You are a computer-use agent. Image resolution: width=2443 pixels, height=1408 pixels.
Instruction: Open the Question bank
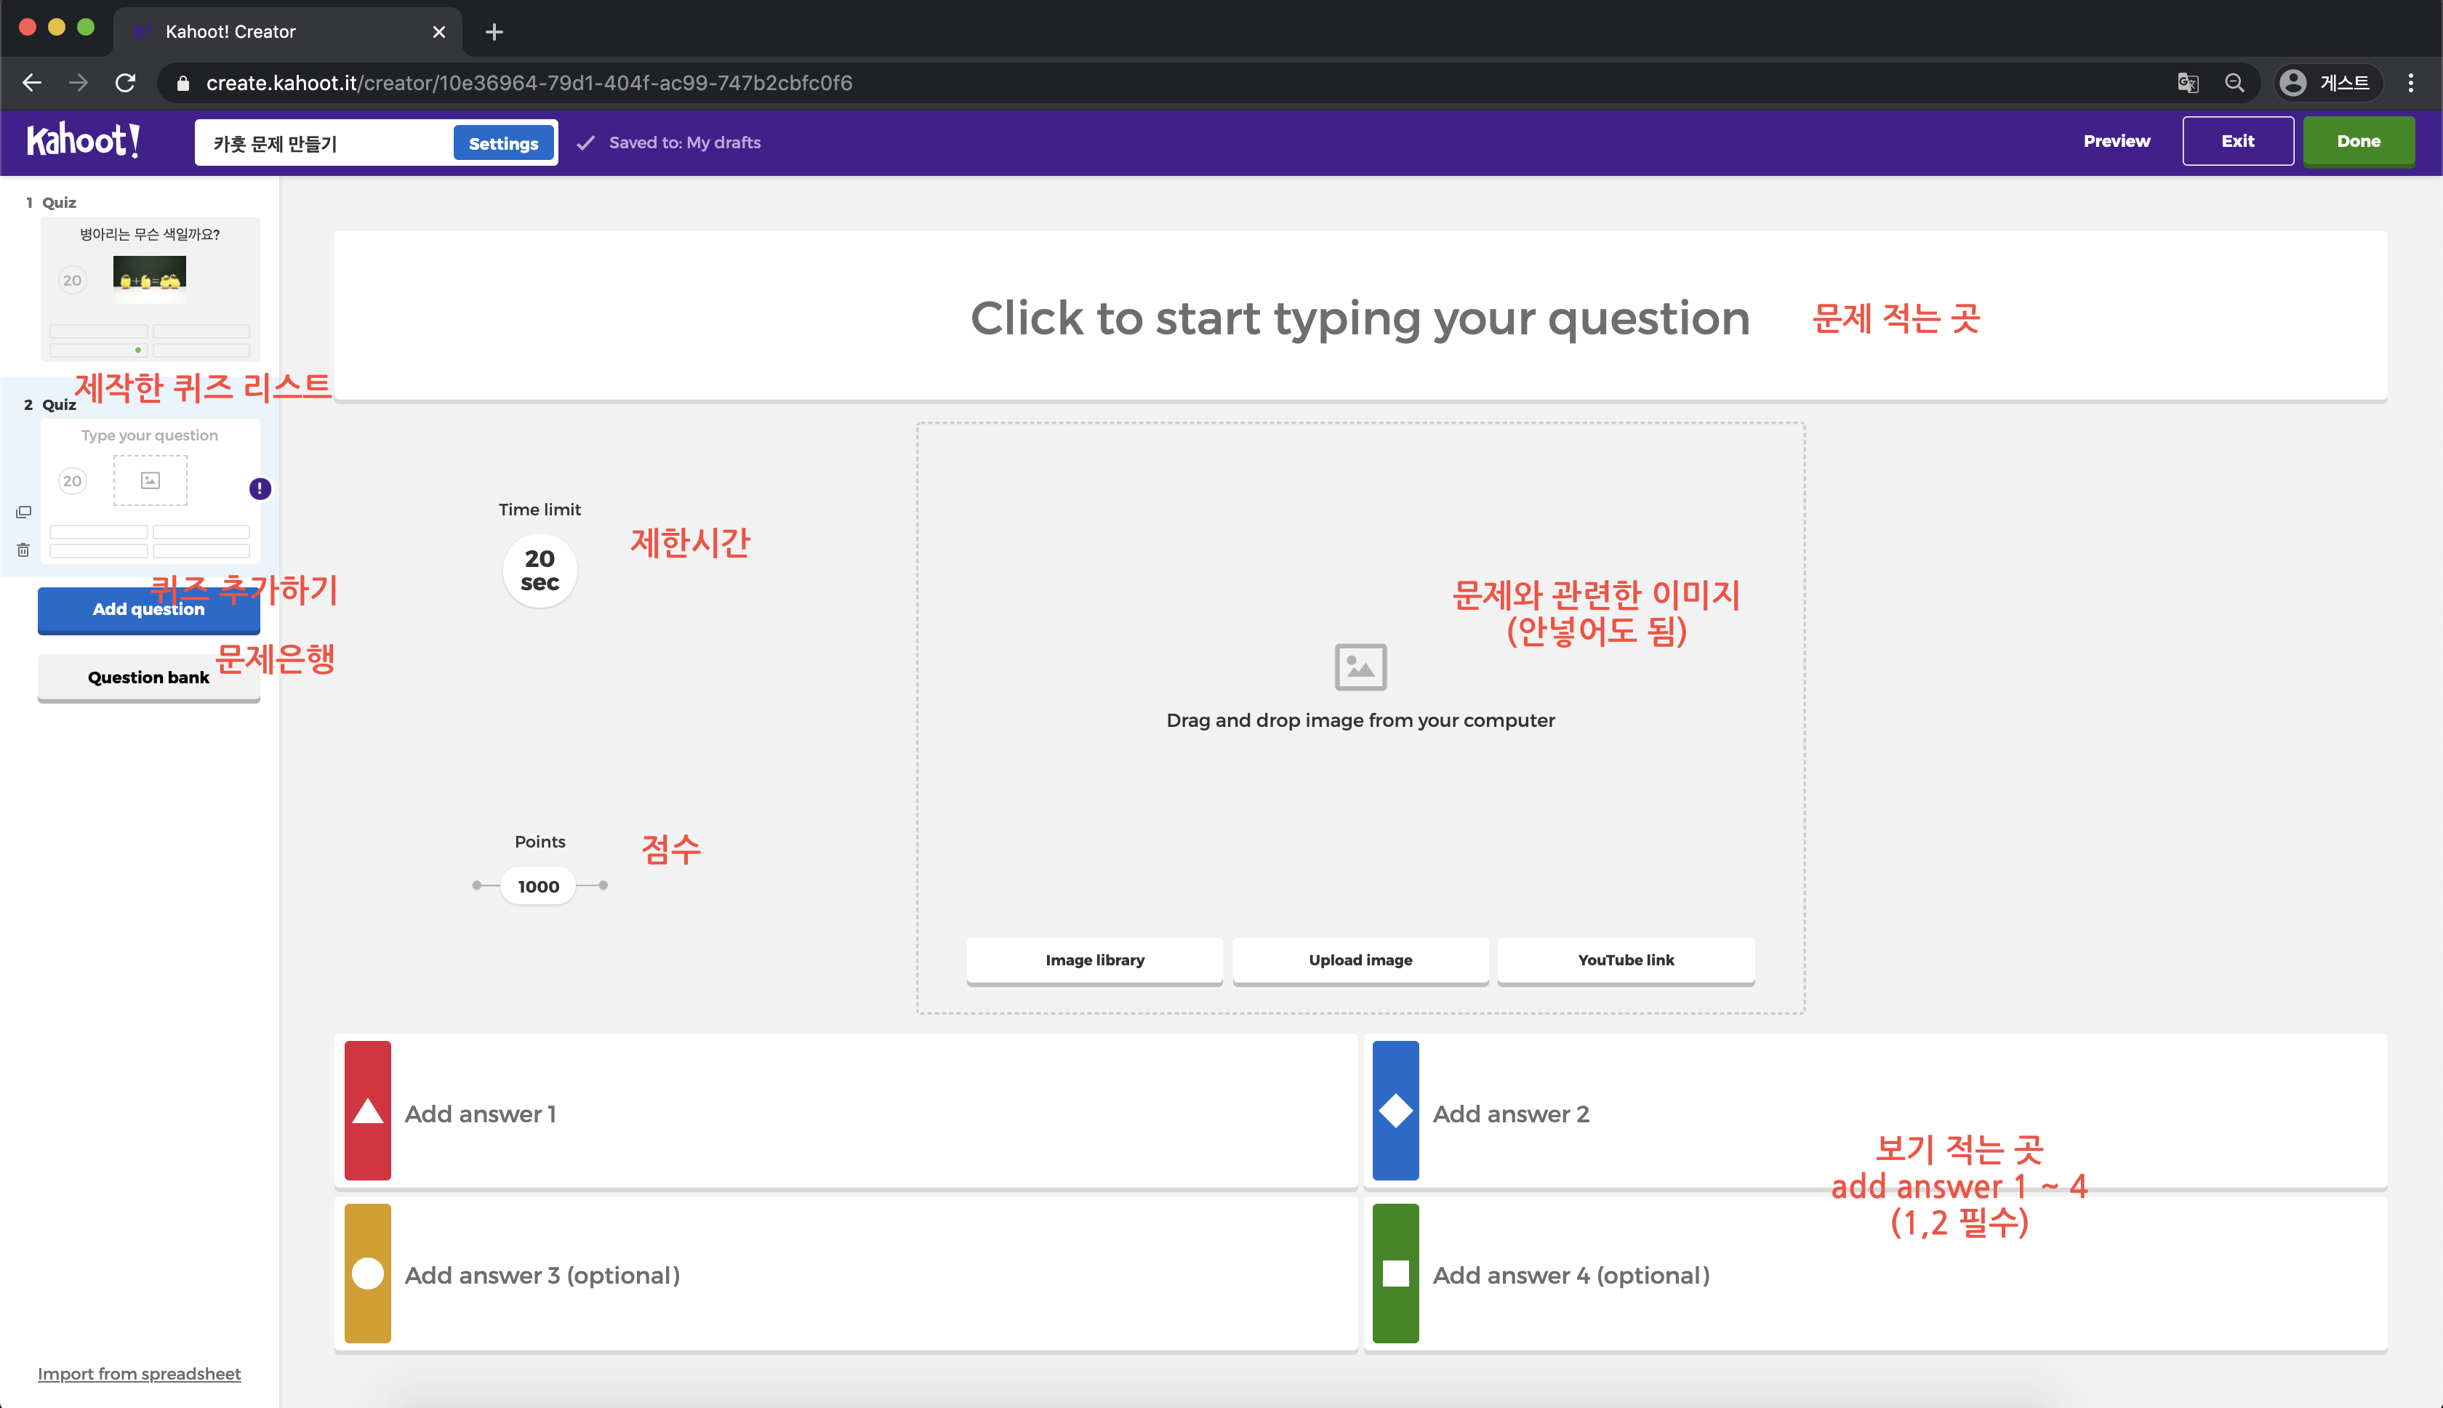(x=148, y=677)
